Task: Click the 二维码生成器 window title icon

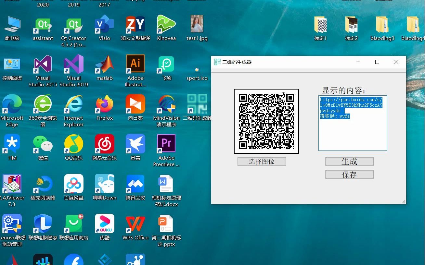Action: click(x=217, y=62)
